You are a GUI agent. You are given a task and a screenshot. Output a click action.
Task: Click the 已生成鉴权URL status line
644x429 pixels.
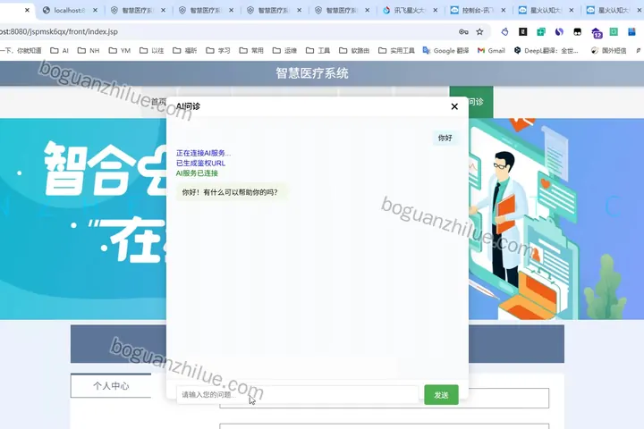point(200,163)
